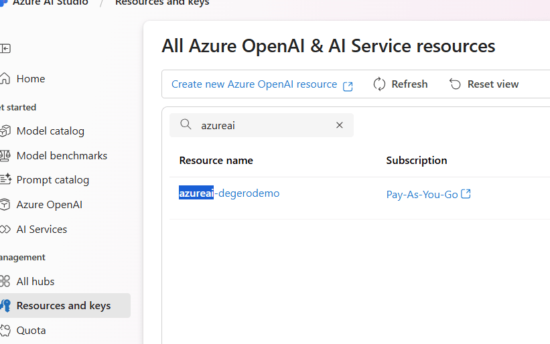Click the Refresh circular arrows icon

point(379,84)
